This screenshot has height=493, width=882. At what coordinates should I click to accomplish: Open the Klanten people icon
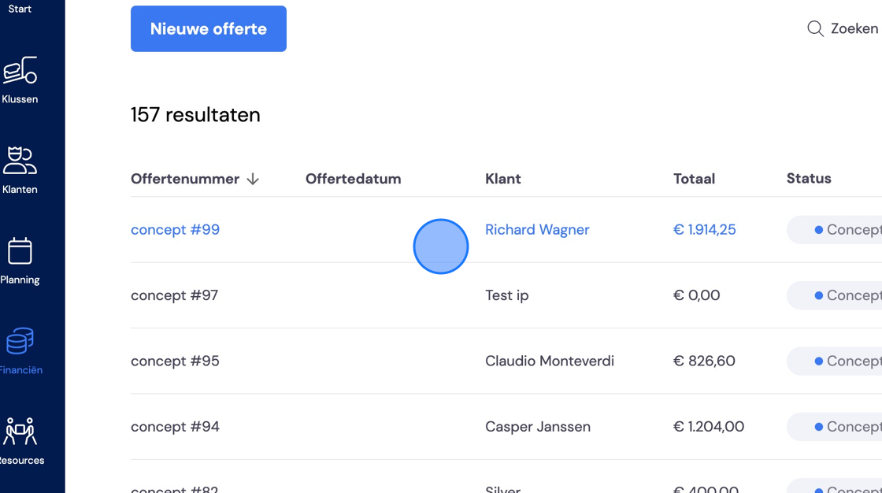[20, 160]
